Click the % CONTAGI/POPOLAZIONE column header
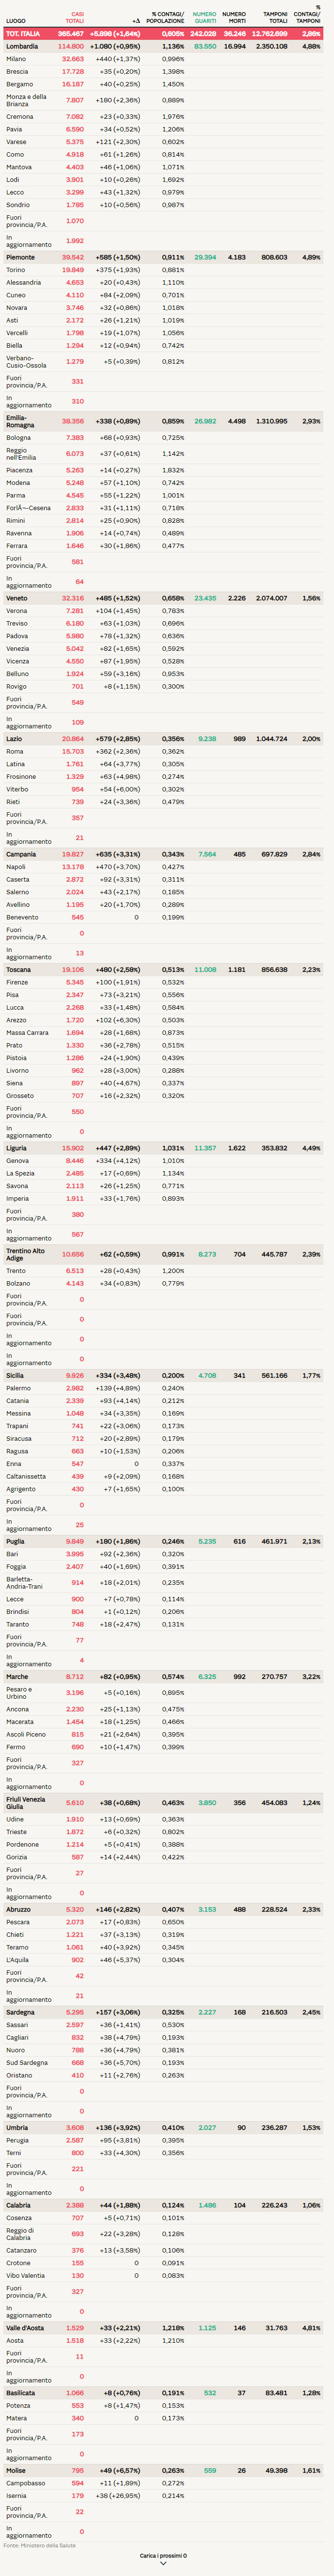The height and width of the screenshot is (2576, 334). pyautogui.click(x=166, y=18)
